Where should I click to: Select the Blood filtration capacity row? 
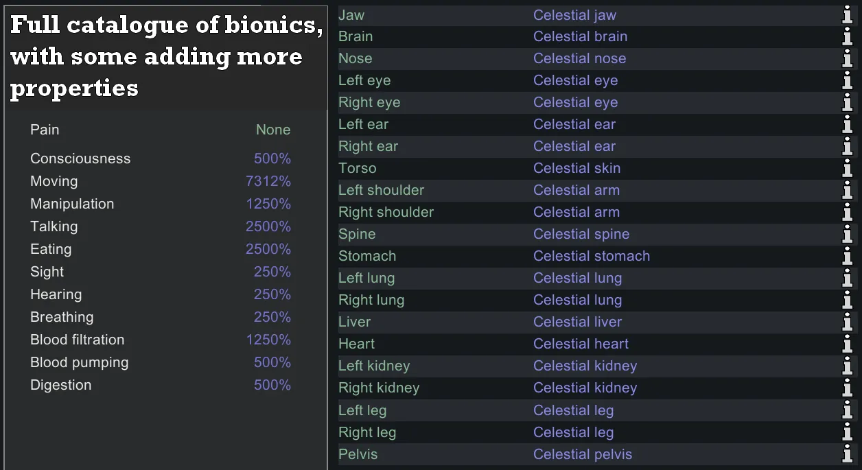[x=160, y=340]
